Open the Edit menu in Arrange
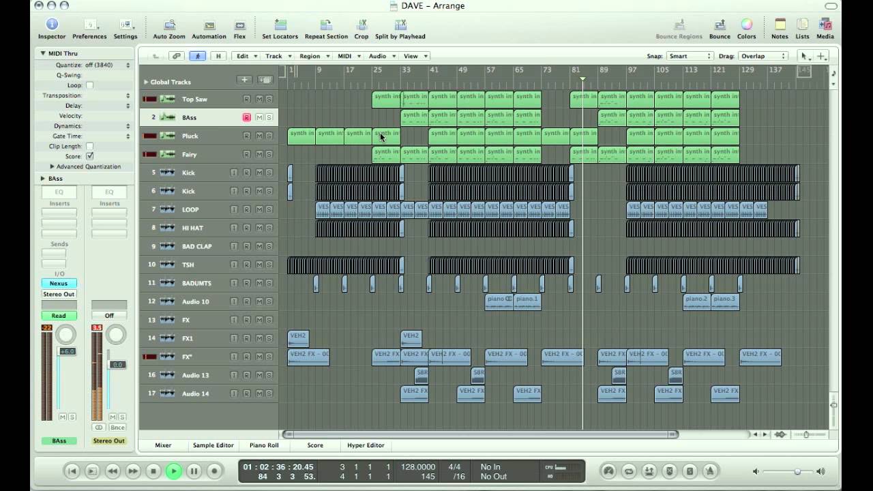Image resolution: width=873 pixels, height=491 pixels. coord(246,56)
